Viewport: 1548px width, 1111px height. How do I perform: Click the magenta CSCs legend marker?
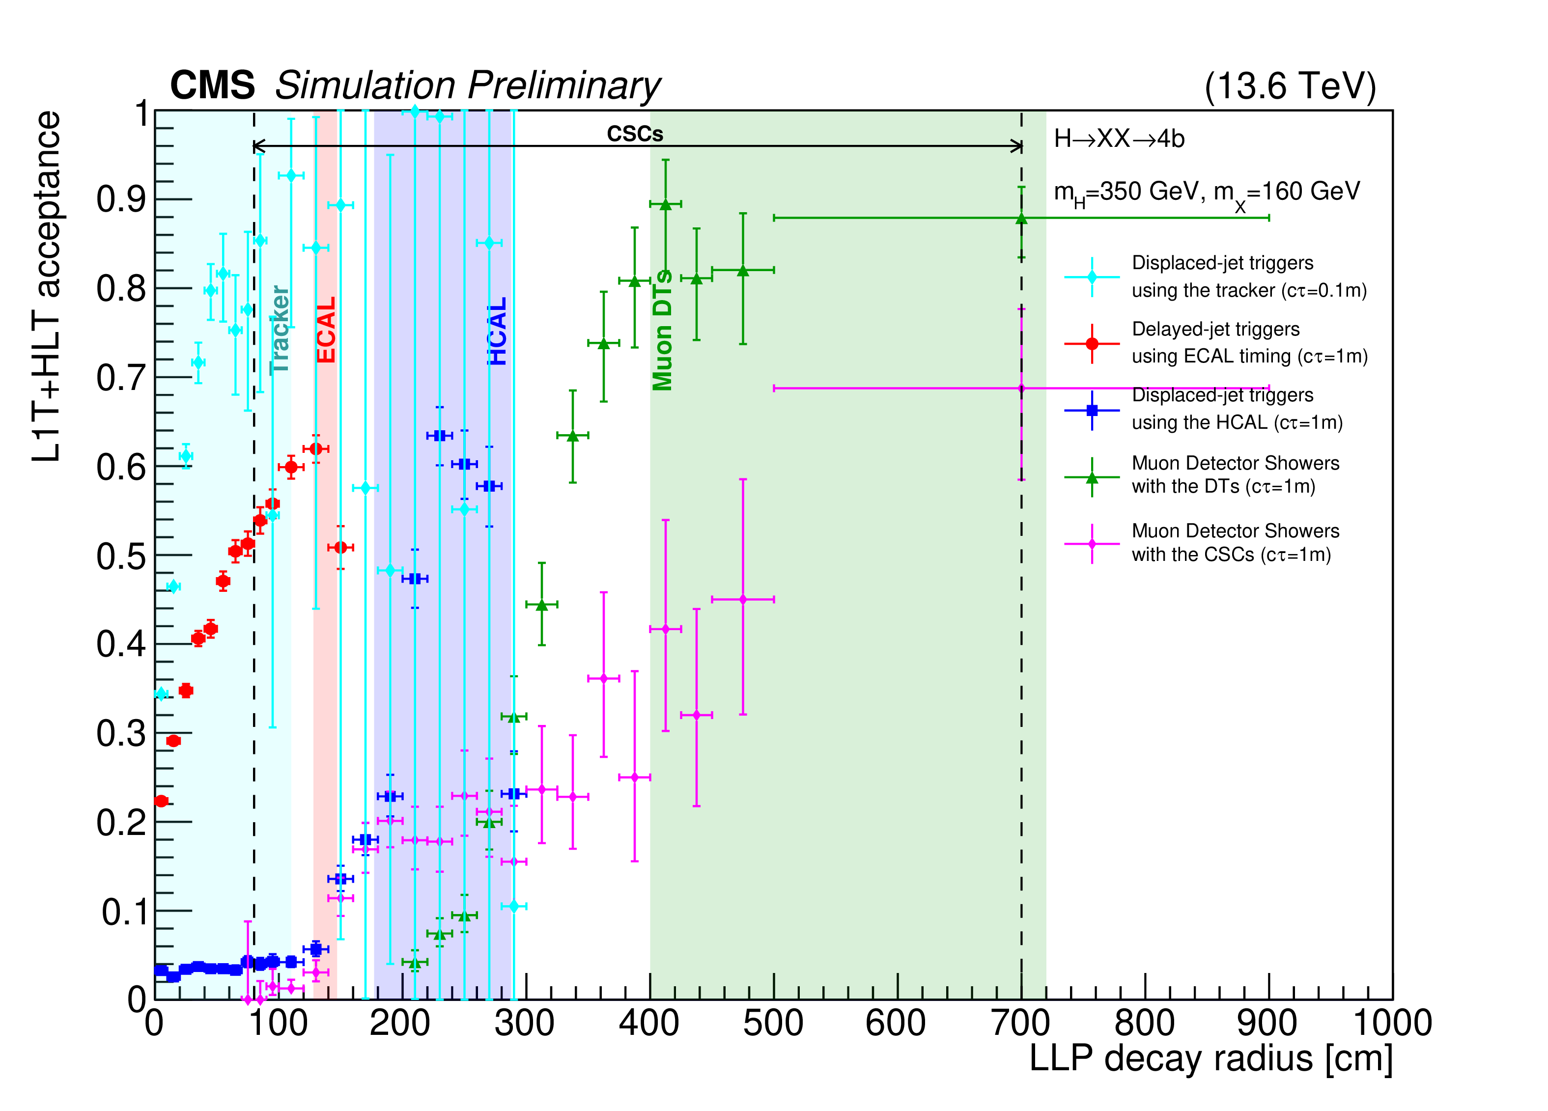1092,544
